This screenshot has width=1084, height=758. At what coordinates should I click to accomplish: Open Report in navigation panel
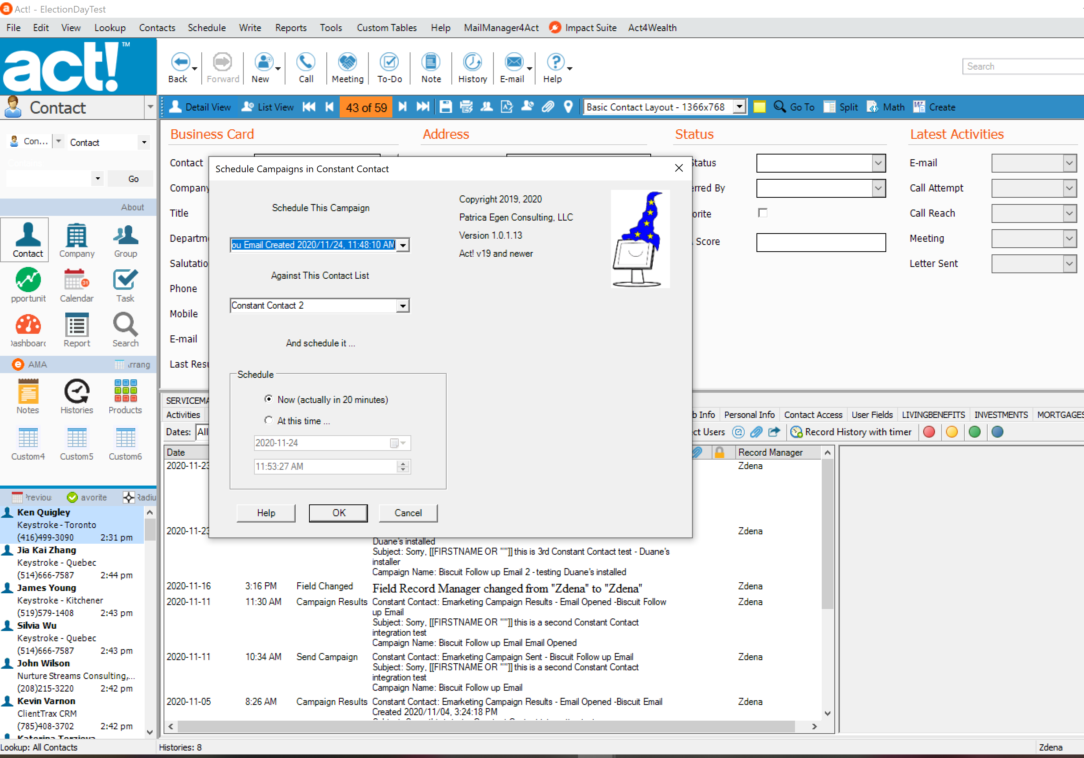[x=77, y=330]
